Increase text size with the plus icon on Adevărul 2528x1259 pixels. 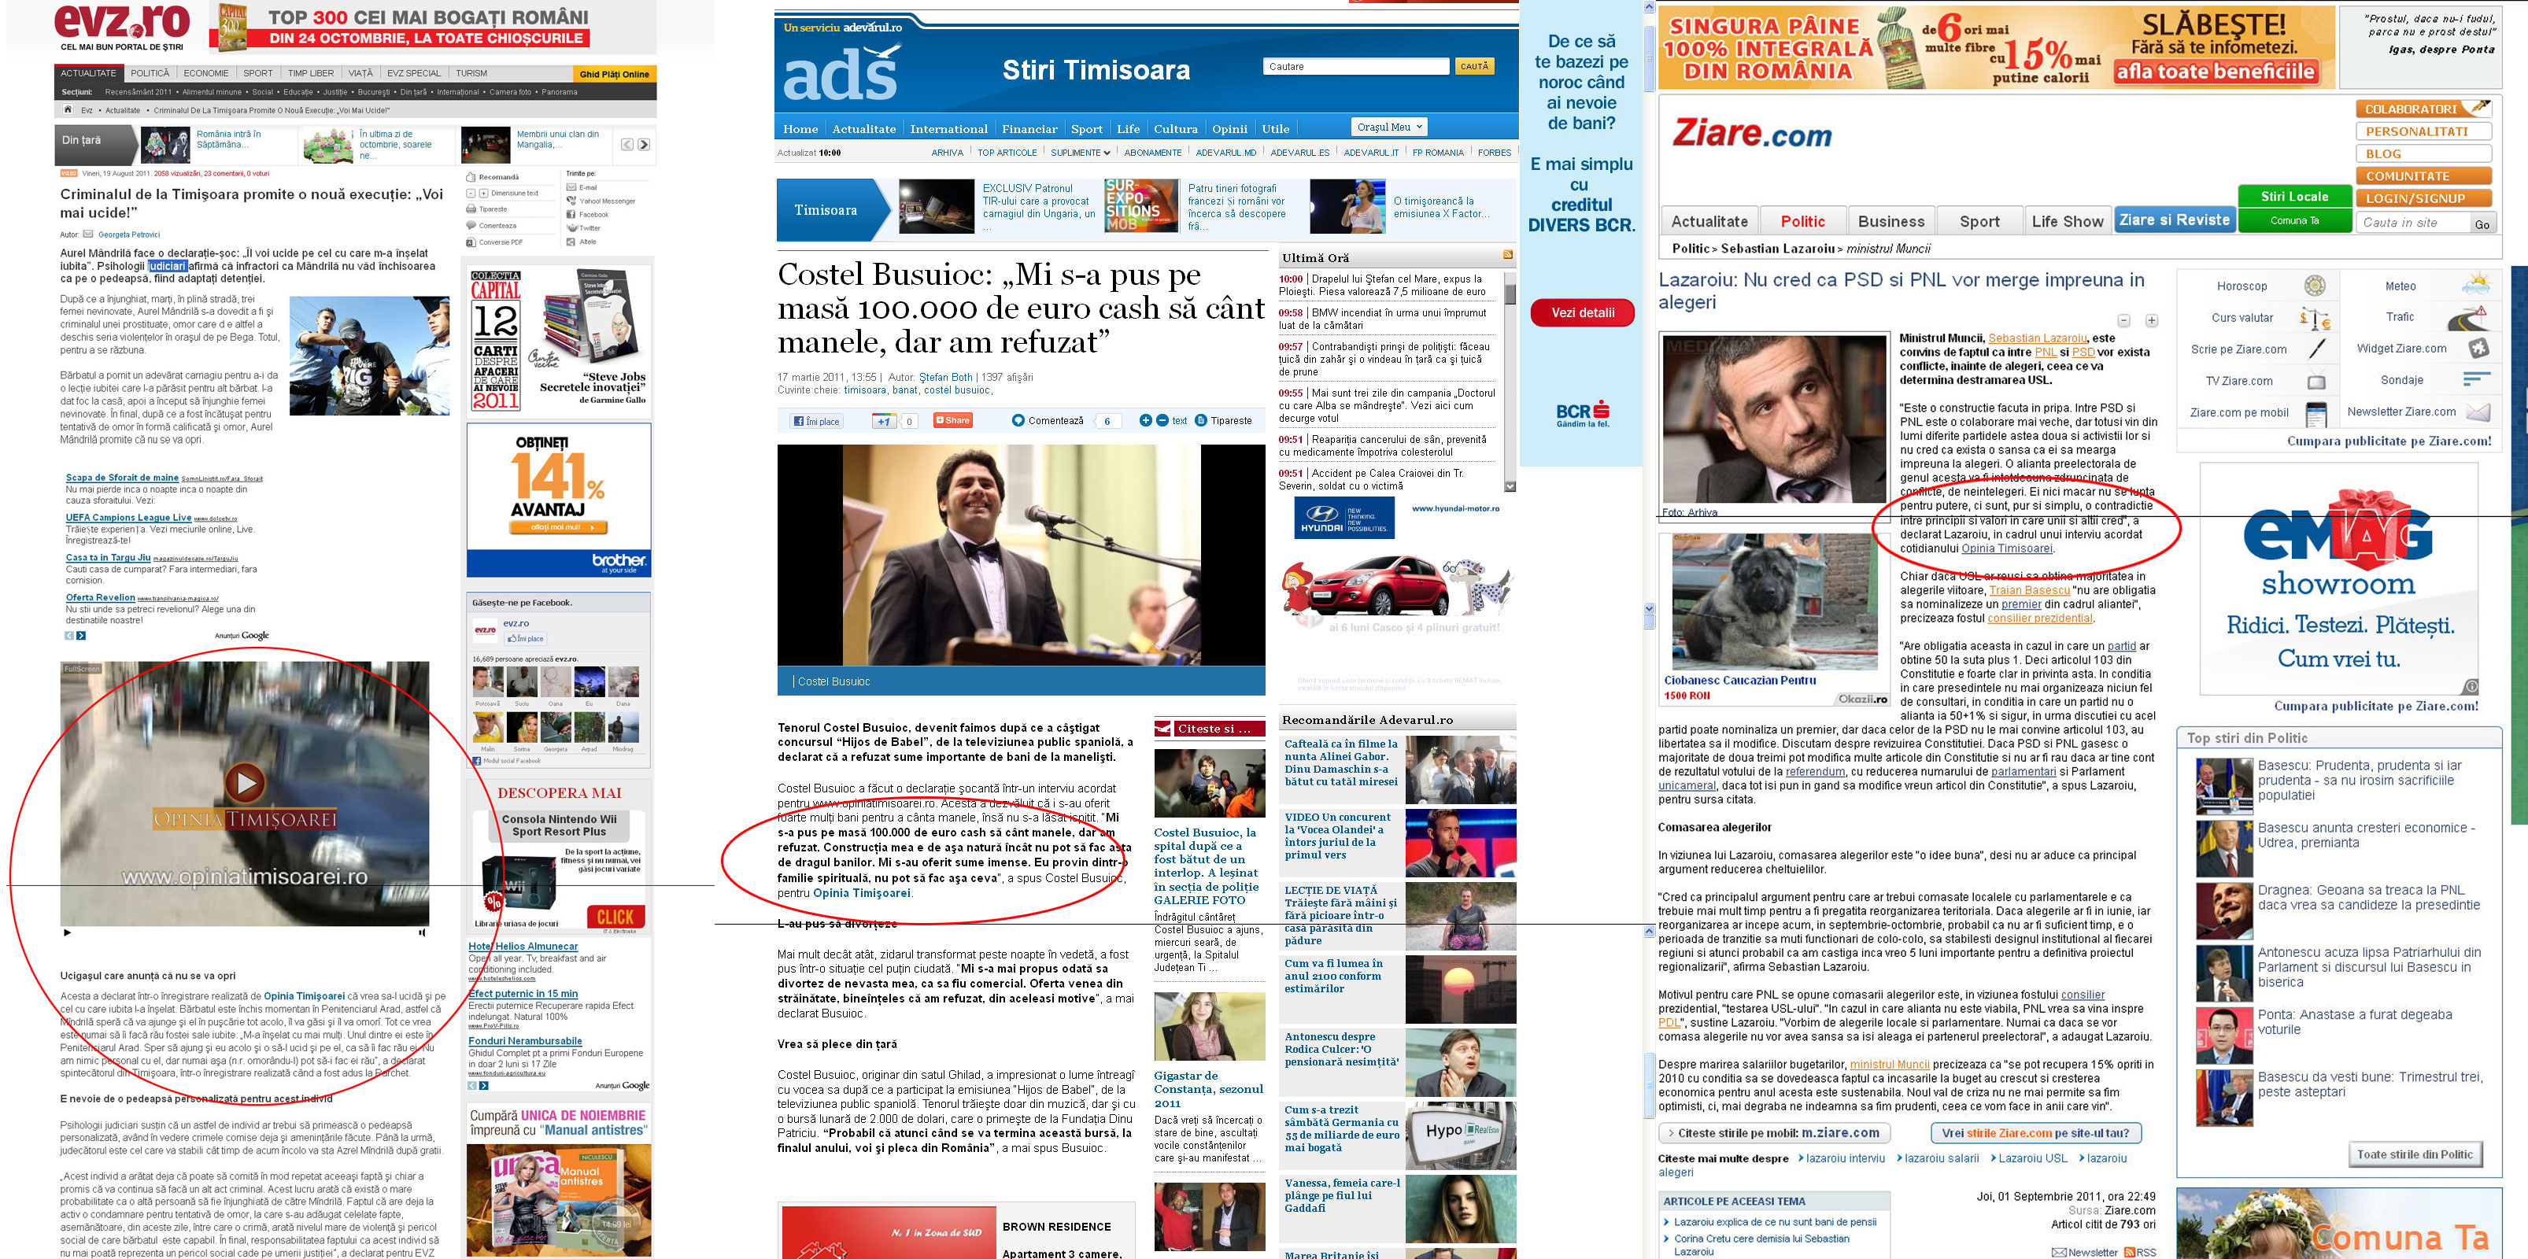(1145, 420)
